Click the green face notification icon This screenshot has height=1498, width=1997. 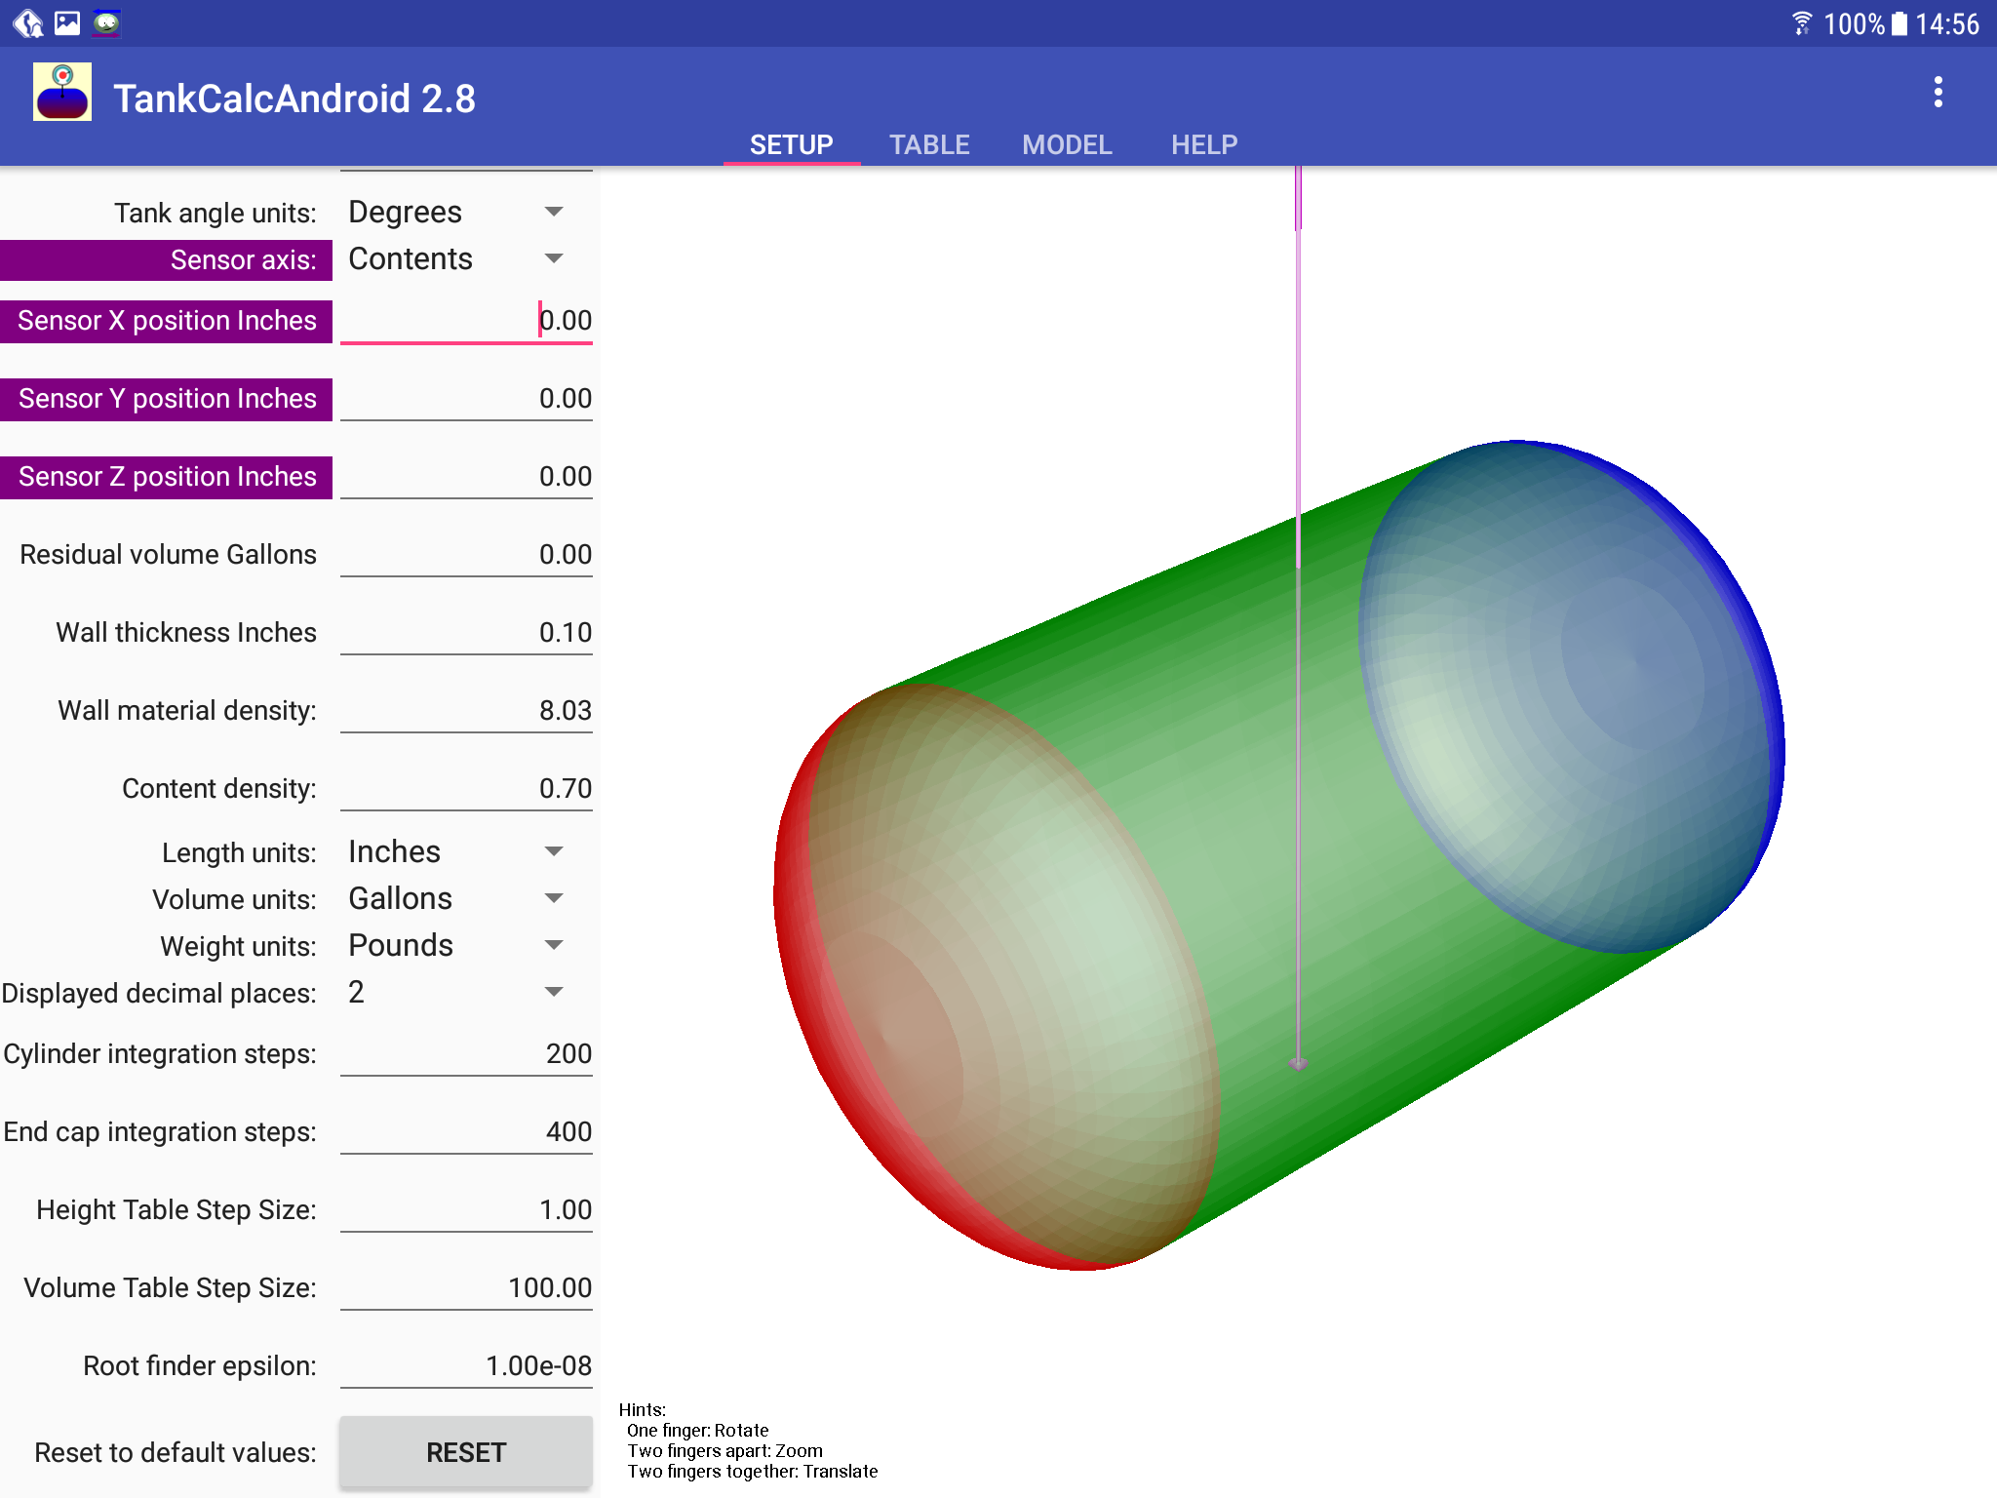pos(106,22)
